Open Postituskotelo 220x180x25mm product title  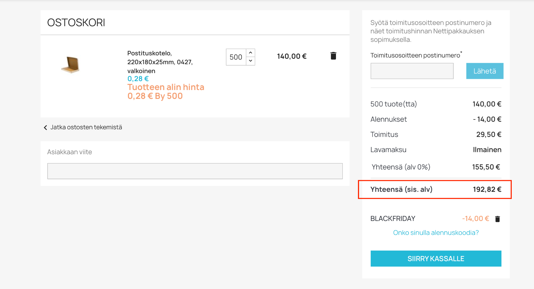click(x=160, y=62)
